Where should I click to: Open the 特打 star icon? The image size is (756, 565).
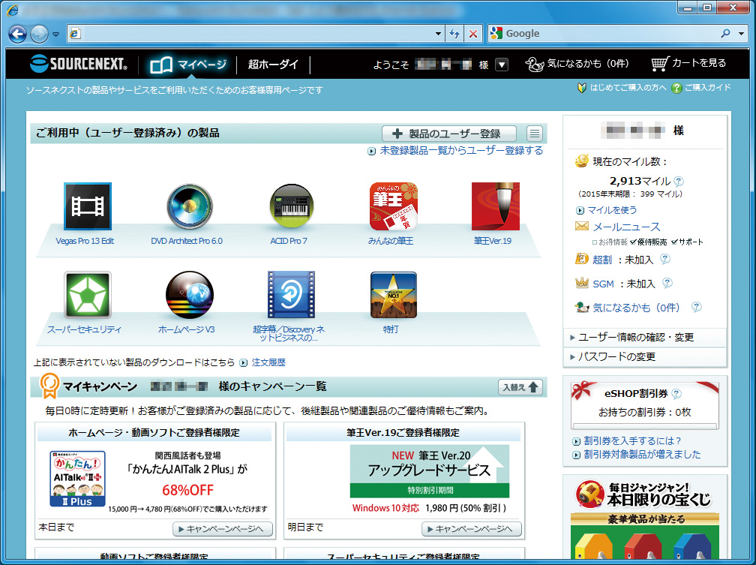click(x=393, y=295)
